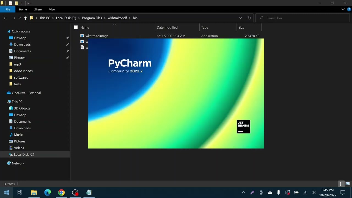This screenshot has width=352, height=198.
Task: Click the 6/11/2020 1:04 AM date cell
Action: [171, 36]
